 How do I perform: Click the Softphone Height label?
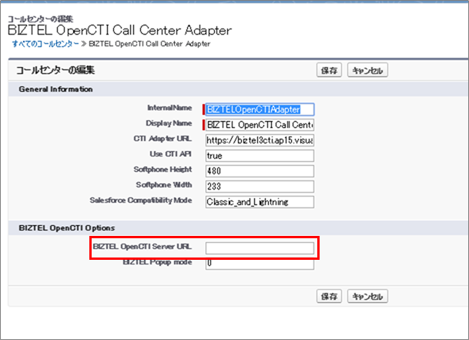tap(162, 170)
